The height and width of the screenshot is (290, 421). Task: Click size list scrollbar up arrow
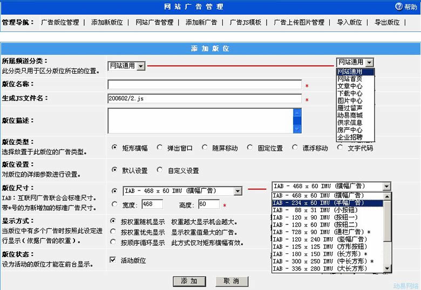[387, 196]
